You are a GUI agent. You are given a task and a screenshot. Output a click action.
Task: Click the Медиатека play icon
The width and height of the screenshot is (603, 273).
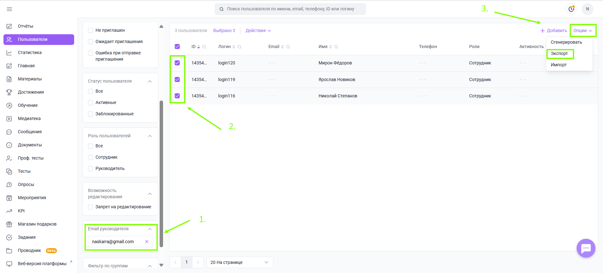pyautogui.click(x=9, y=118)
